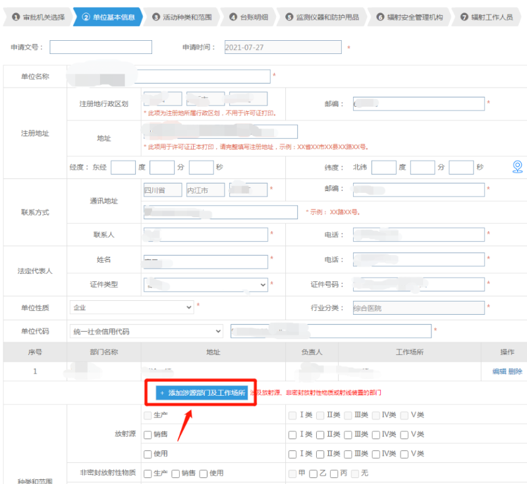Expand the 统一社会信用代码 dropdown
The image size is (527, 484).
[x=146, y=331]
